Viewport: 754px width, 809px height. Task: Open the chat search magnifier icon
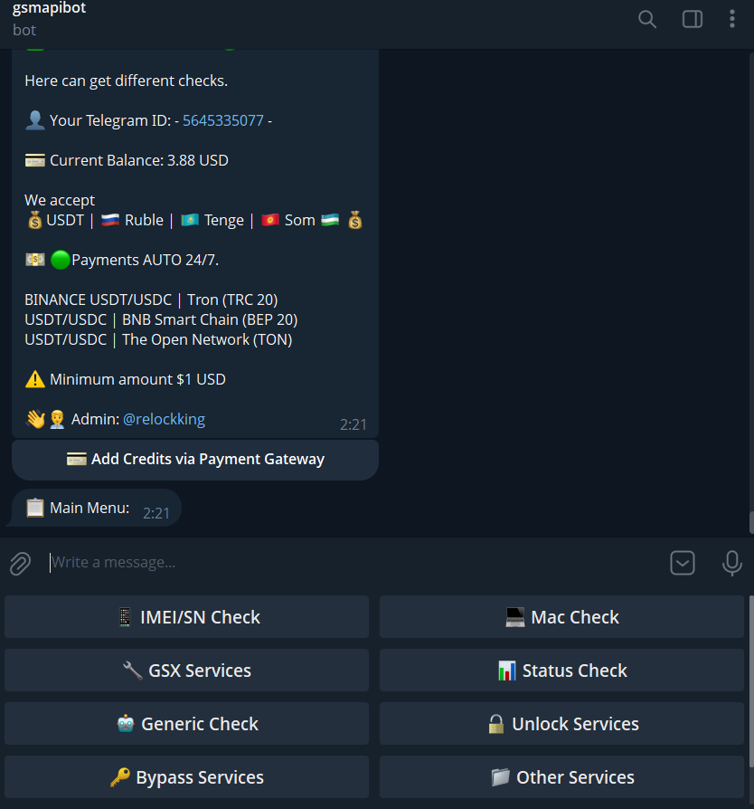(647, 19)
